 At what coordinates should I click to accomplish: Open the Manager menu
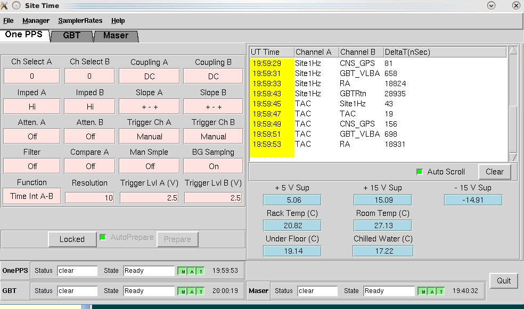pyautogui.click(x=36, y=21)
